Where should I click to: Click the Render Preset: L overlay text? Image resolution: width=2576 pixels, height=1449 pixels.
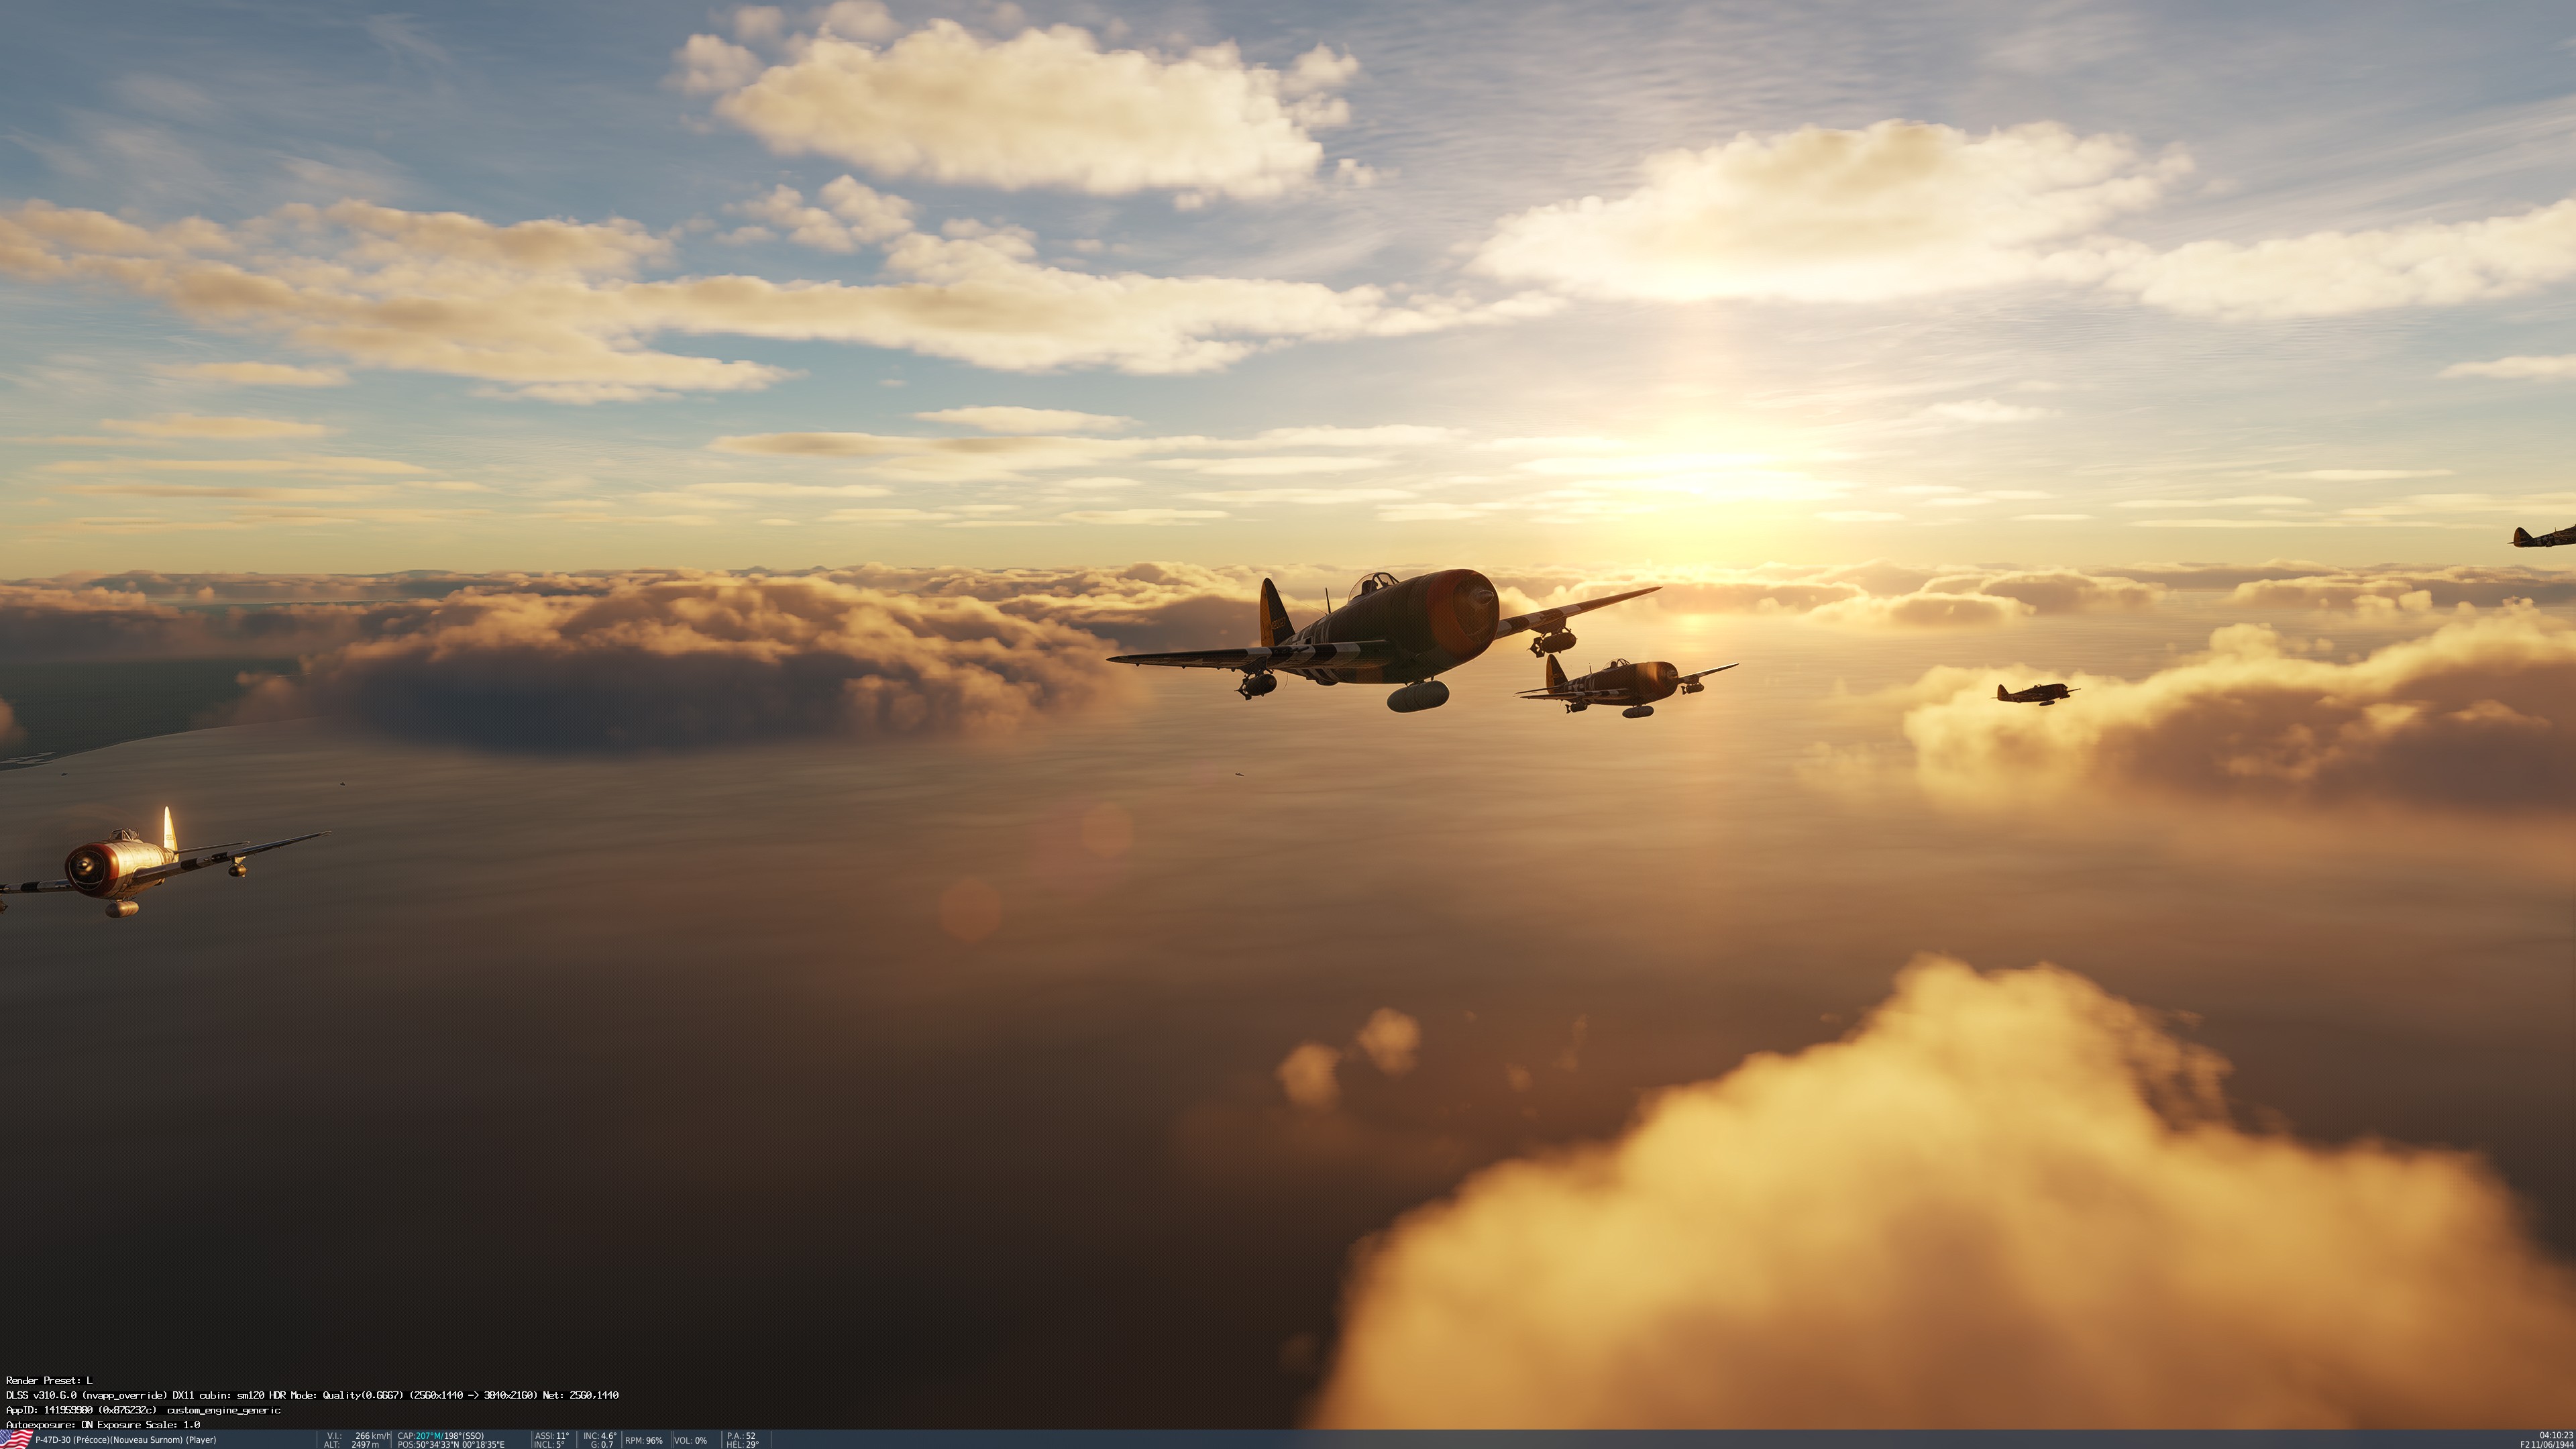[48, 1381]
